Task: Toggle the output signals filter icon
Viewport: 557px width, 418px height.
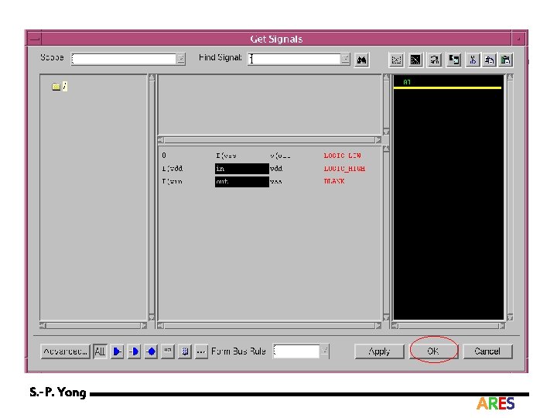Action: 134,351
